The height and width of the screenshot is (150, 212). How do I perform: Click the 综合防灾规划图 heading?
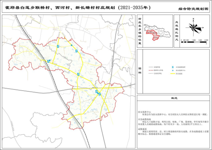pos(193,9)
